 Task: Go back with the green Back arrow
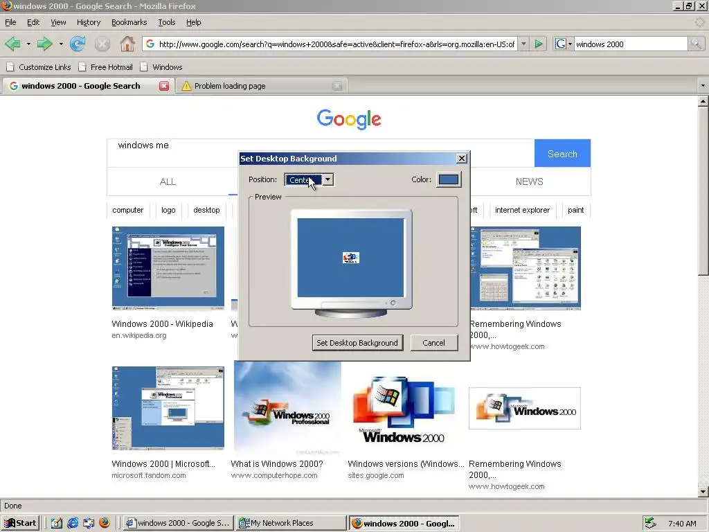[x=12, y=44]
